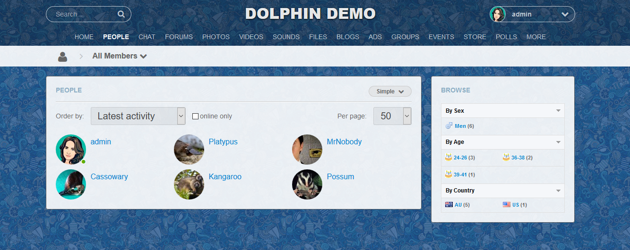Open the FORUMS menu item
This screenshot has width=630, height=250.
pos(179,37)
